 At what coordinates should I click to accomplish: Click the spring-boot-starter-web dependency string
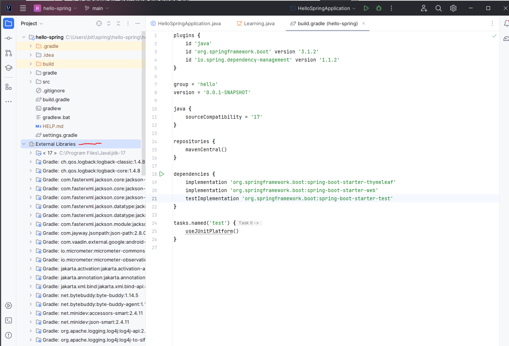coord(304,190)
